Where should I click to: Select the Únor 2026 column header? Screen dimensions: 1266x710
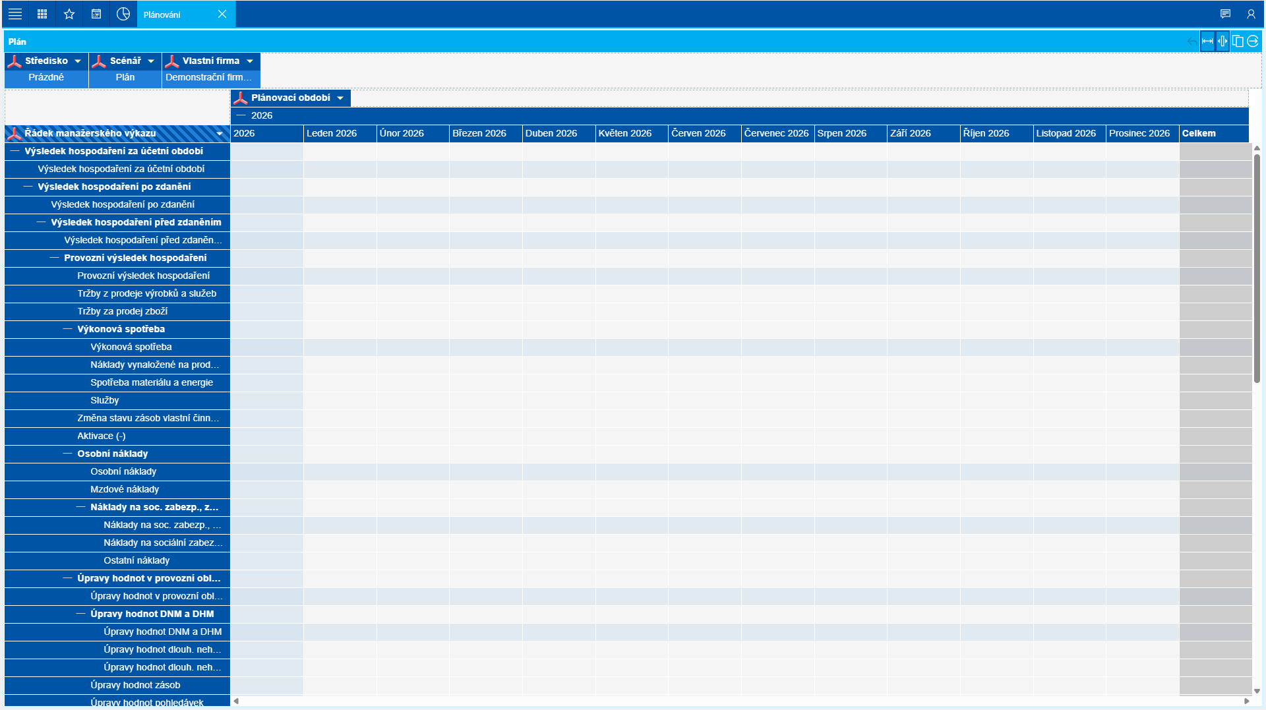[413, 134]
